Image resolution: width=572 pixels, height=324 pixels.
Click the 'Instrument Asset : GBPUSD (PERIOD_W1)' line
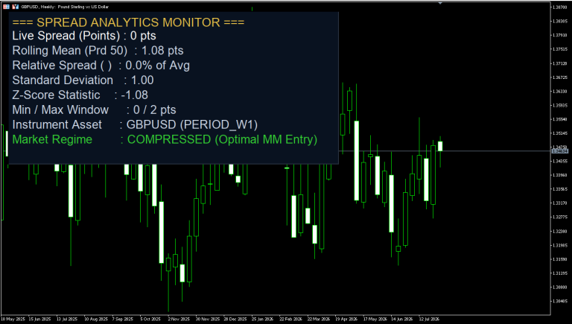pos(135,125)
